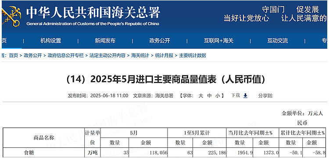Go to 首页 in breadcrumb

point(14,56)
